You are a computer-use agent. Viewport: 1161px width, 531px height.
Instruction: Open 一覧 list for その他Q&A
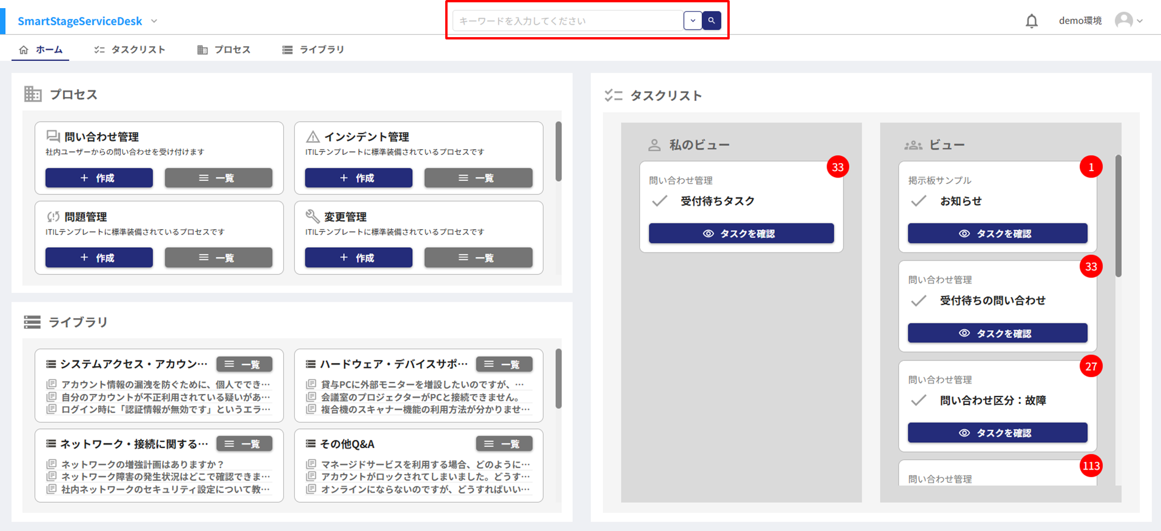(504, 444)
